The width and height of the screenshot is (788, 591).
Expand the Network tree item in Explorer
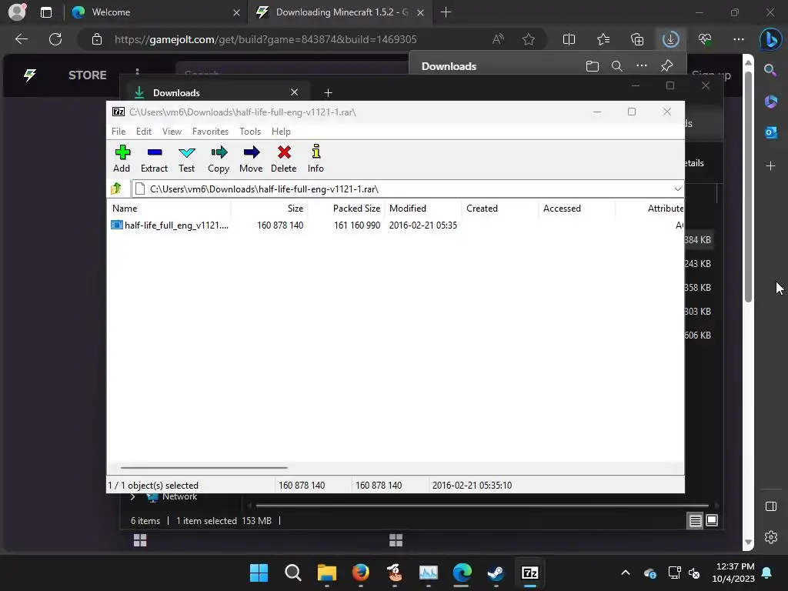click(x=132, y=496)
